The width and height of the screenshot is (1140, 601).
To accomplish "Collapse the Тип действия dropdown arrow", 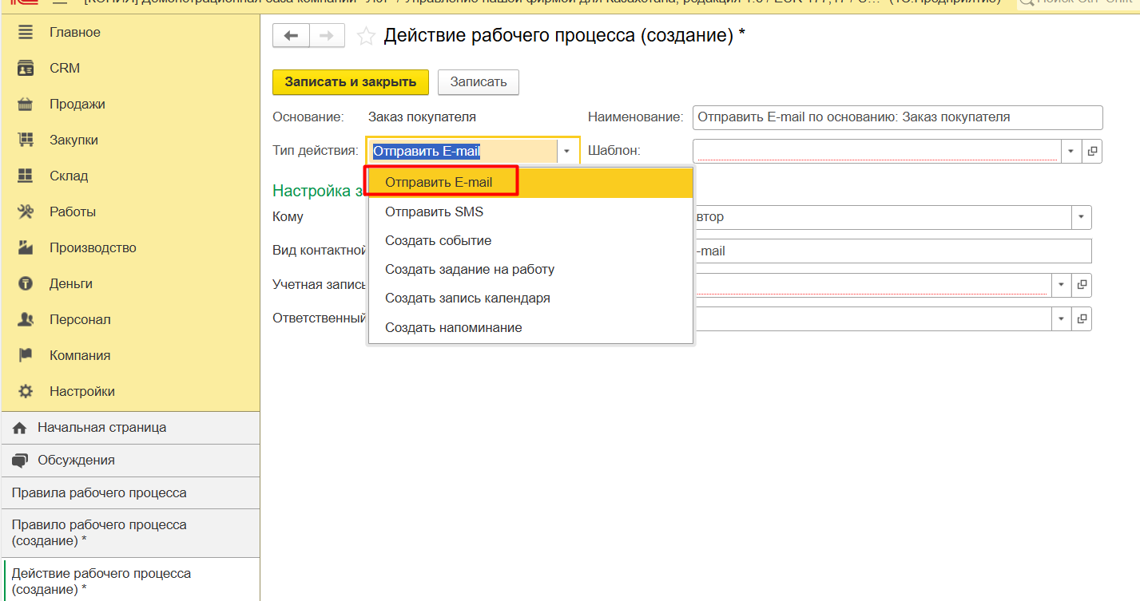I will [x=566, y=151].
